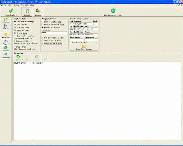Image resolution: width=183 pixels, height=146 pixels.
Task: Click the Port number field
Action: point(95,24)
